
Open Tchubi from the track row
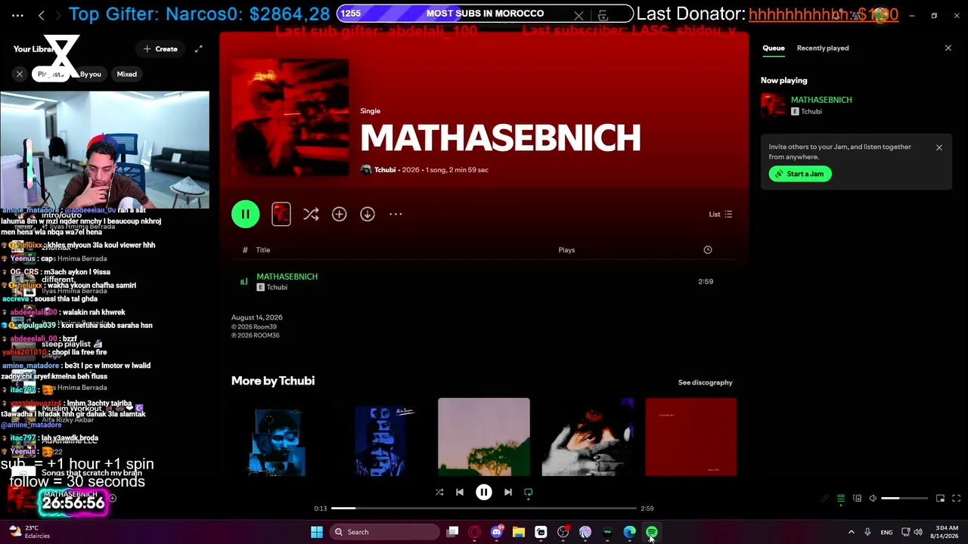(277, 288)
